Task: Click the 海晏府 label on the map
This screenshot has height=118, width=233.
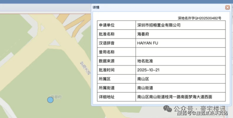Action: pos(56,97)
